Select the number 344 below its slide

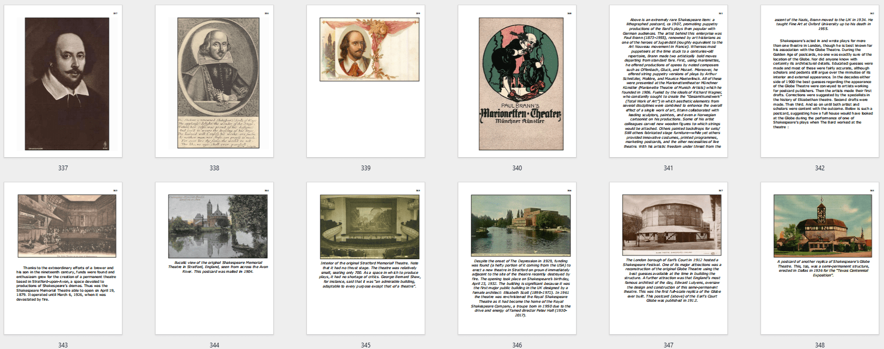214,345
